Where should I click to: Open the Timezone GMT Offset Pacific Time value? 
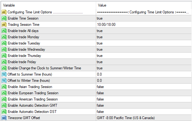(144, 118)
